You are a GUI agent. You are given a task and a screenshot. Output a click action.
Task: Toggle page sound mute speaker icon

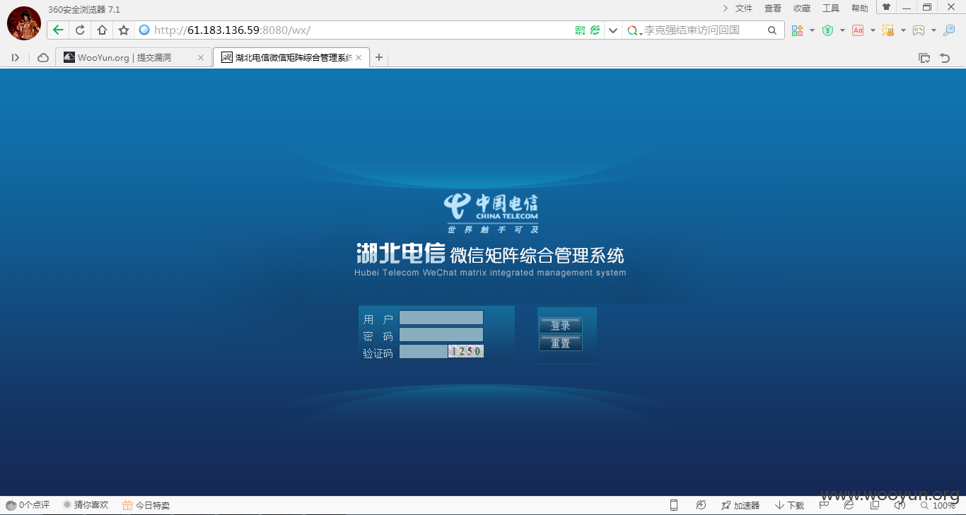pos(900,505)
